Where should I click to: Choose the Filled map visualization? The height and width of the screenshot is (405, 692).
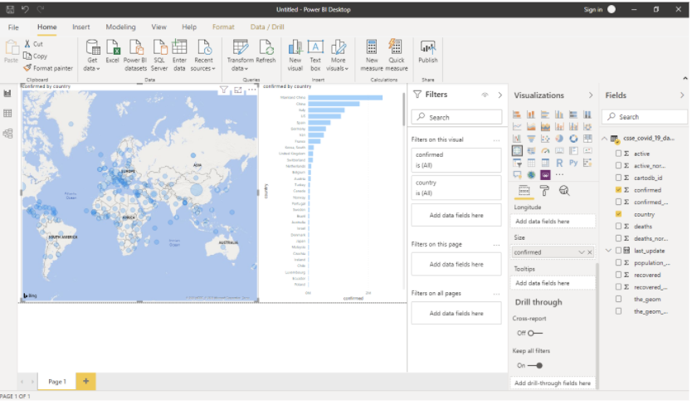tap(531, 151)
